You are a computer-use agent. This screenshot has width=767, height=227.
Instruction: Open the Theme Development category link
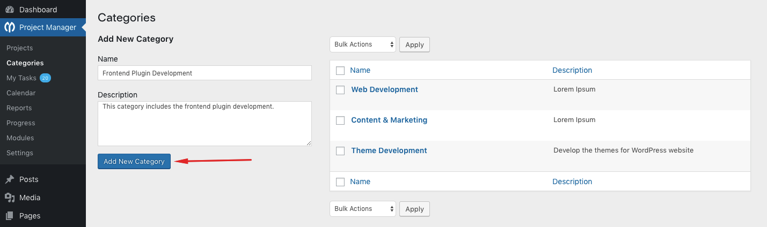point(389,150)
